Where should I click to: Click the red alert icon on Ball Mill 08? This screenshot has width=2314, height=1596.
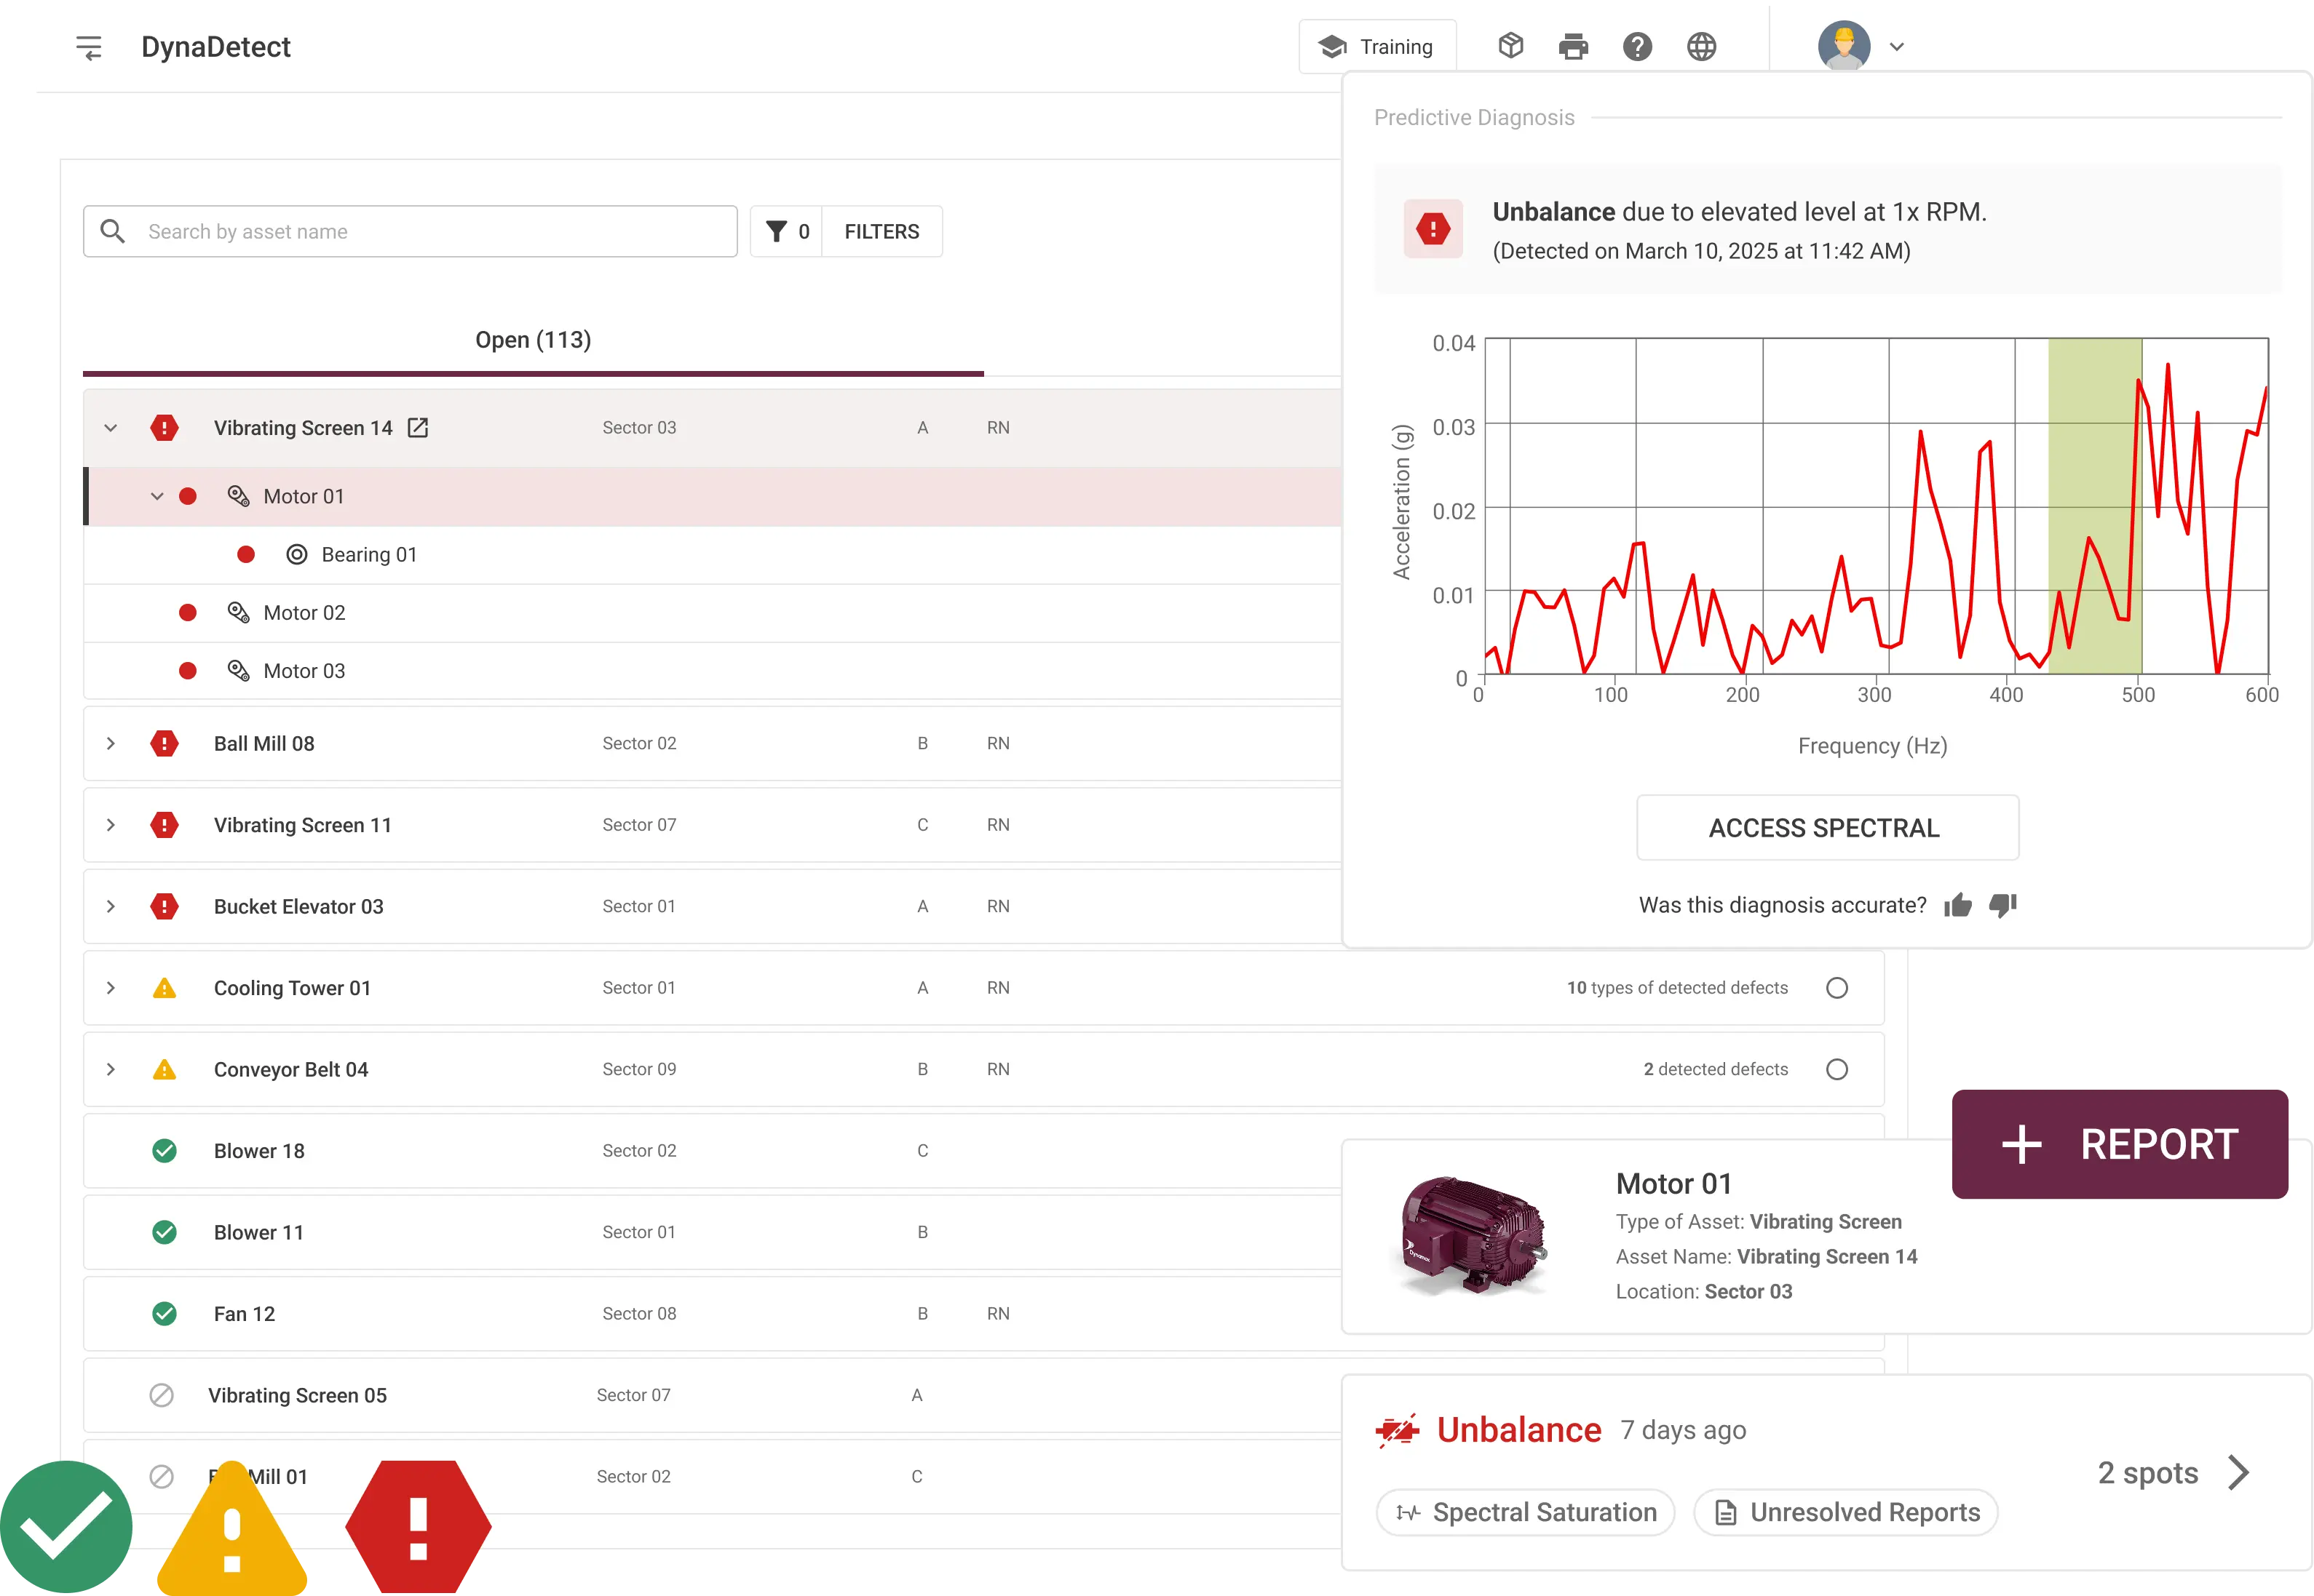(x=165, y=743)
